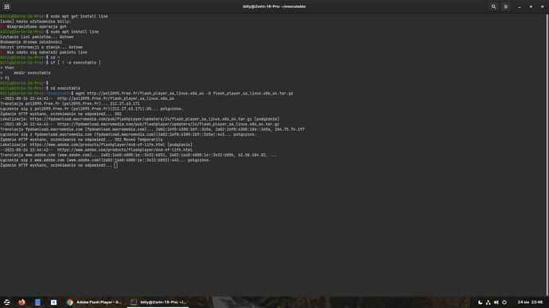This screenshot has width=549, height=308.
Task: Switch to Adobe Flash Player Chrome window
Action: point(94,302)
